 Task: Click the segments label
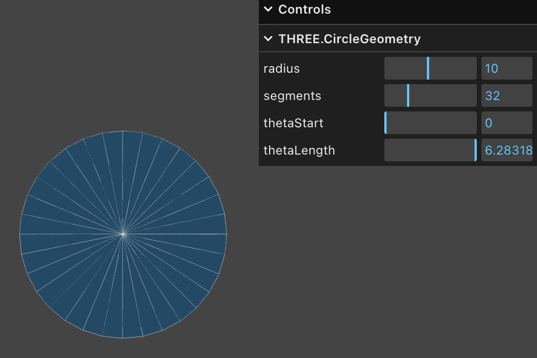(292, 96)
